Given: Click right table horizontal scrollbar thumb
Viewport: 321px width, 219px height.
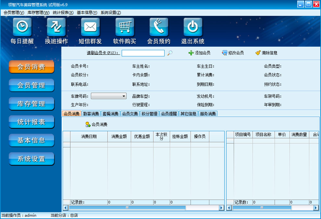Looking at the screenshot, I should pos(262,208).
